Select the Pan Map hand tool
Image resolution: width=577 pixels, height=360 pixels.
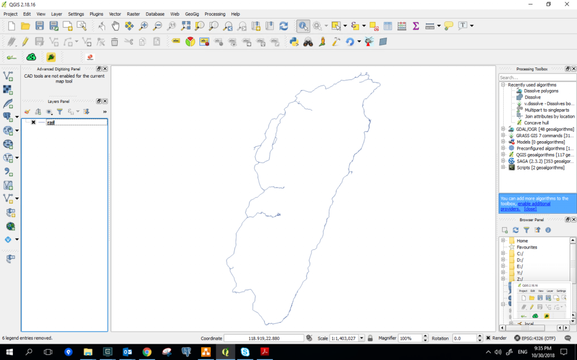coord(116,26)
